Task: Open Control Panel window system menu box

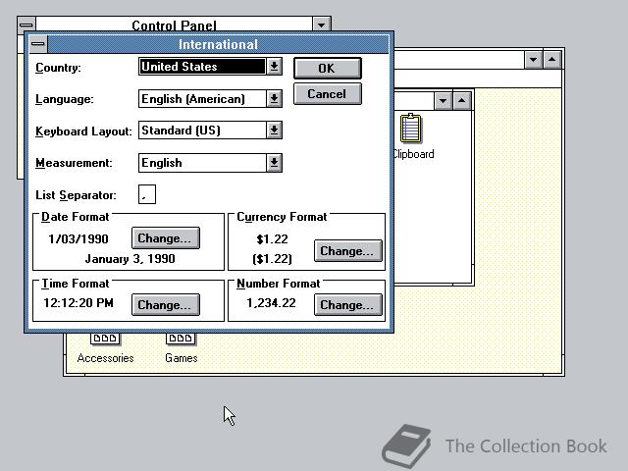Action: coord(26,24)
